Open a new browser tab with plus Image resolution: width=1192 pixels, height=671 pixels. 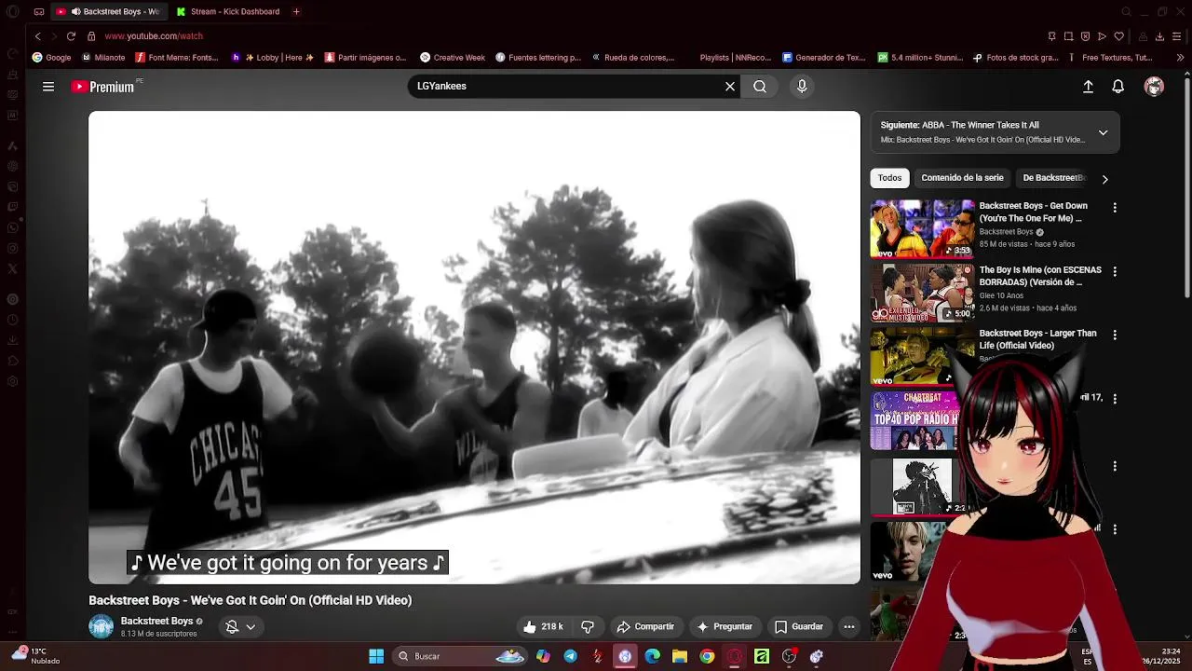[296, 11]
